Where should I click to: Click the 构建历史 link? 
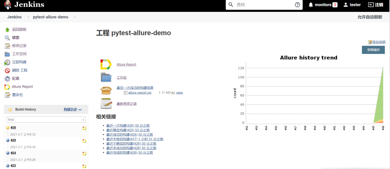click(x=71, y=110)
